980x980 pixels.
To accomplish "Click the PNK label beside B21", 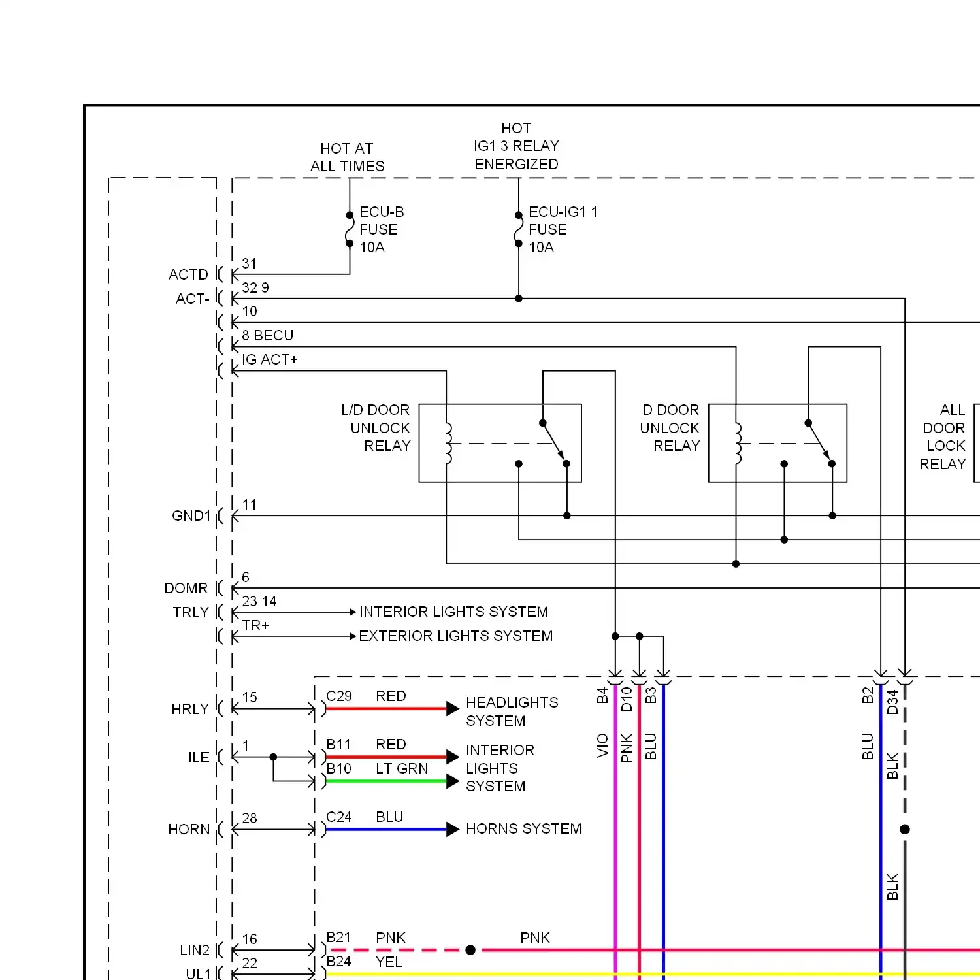I will coord(391,938).
